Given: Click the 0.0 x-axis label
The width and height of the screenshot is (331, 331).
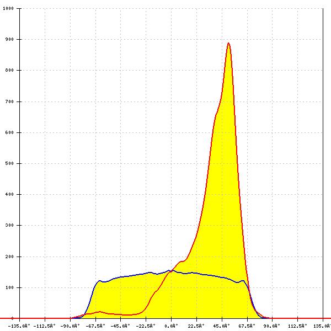Looking at the screenshot, I should (171, 326).
